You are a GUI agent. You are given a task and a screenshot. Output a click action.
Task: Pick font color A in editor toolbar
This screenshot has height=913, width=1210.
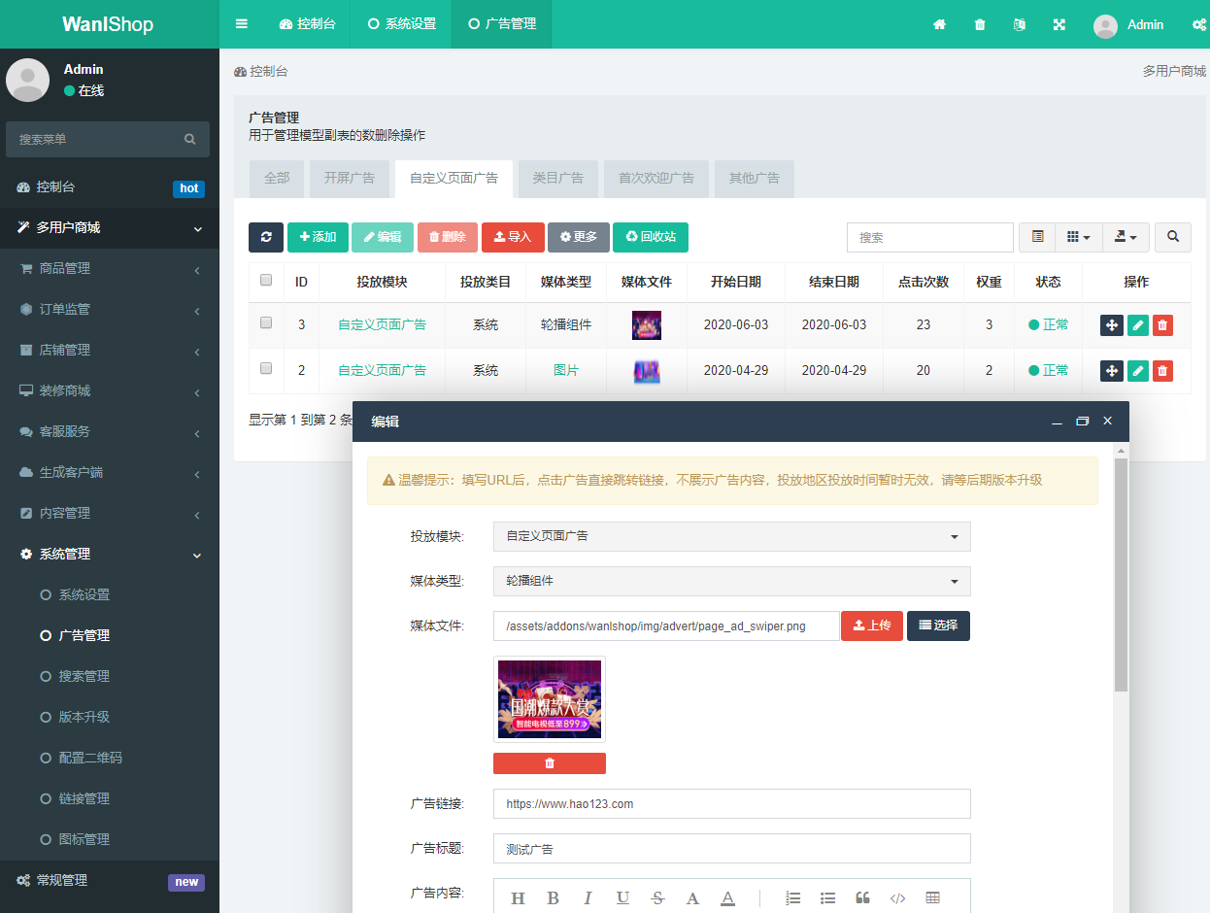692,898
